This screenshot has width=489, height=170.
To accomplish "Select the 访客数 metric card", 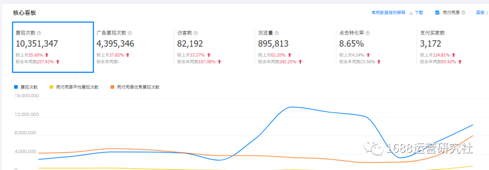I will (215, 47).
